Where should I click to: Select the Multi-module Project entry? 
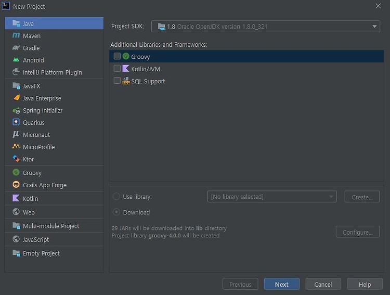tap(54, 226)
